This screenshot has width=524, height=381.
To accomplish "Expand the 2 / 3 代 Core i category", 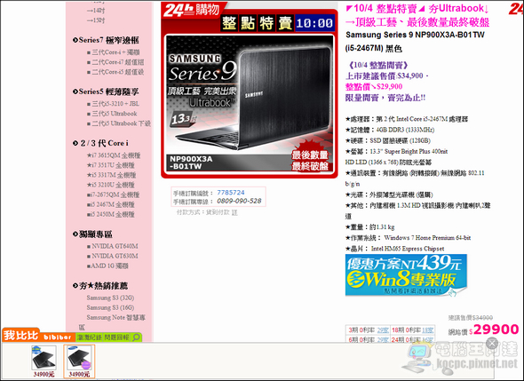I will [100, 143].
